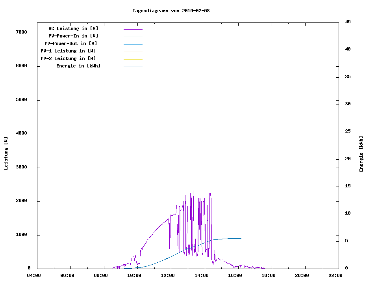
Task: Click the purple AC Leistung legend line
Action: pyautogui.click(x=133, y=29)
